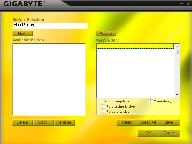Select the highlighted first row in Macro Editor
The height and width of the screenshot is (144, 192).
pos(135,46)
